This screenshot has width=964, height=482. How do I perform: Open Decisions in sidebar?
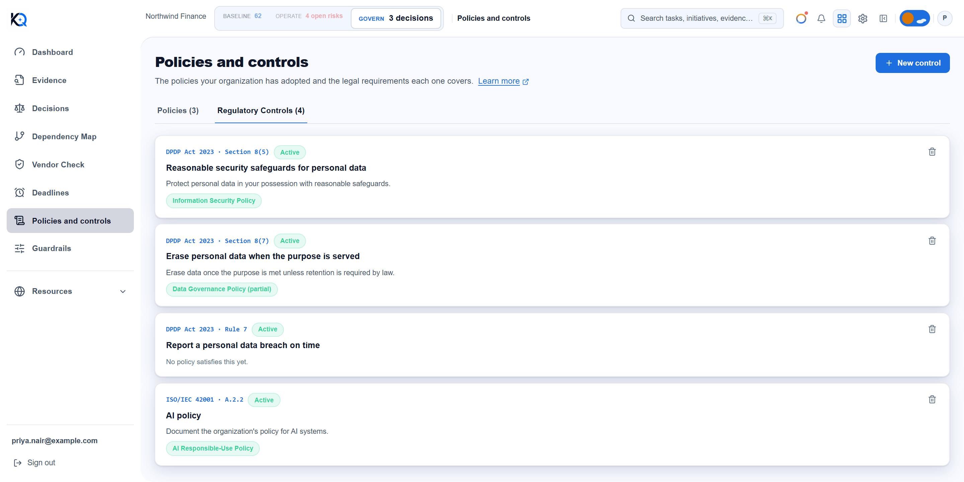click(x=70, y=108)
